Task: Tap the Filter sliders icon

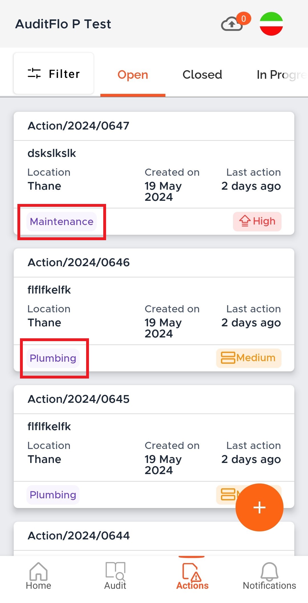Action: tap(34, 74)
